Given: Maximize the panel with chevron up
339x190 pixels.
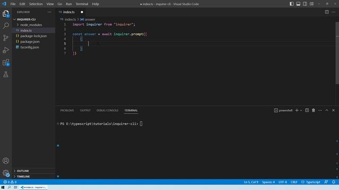Looking at the screenshot, I should (327, 110).
